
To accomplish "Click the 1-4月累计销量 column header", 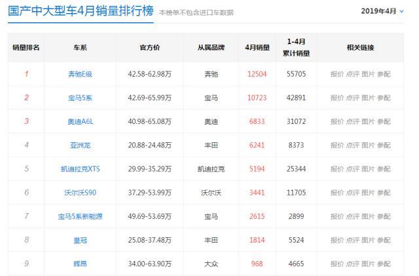I will coord(296,47).
